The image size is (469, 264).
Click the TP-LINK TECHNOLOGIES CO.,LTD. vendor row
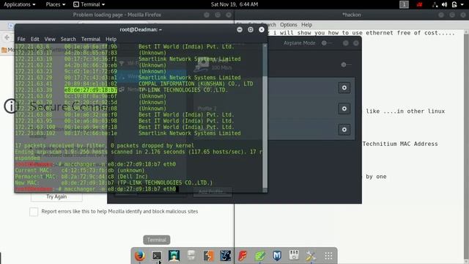183,89
